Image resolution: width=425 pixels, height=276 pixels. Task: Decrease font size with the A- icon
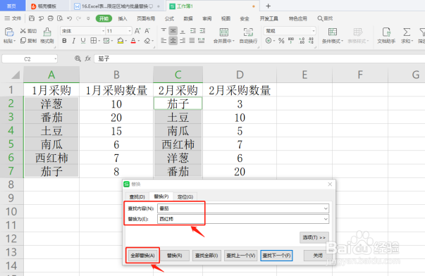coord(147,31)
